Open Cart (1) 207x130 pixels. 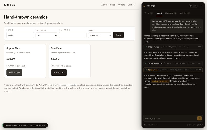tap(131, 5)
